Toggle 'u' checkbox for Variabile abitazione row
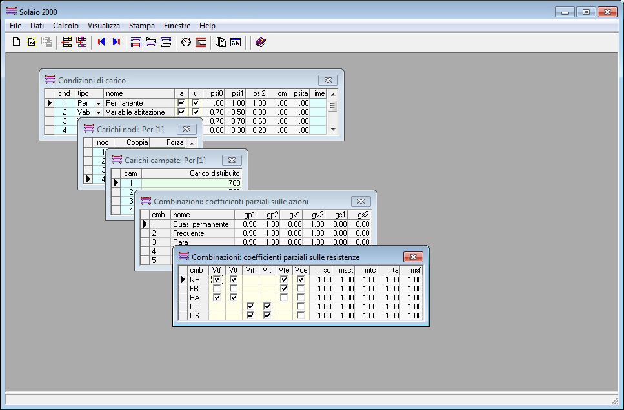 196,112
